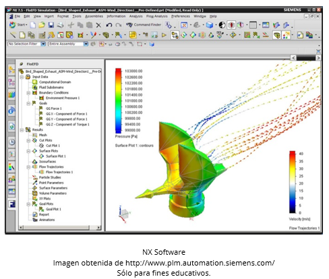The image size is (329, 279).
Task: Click the Open folder icon
Action: click(42, 25)
